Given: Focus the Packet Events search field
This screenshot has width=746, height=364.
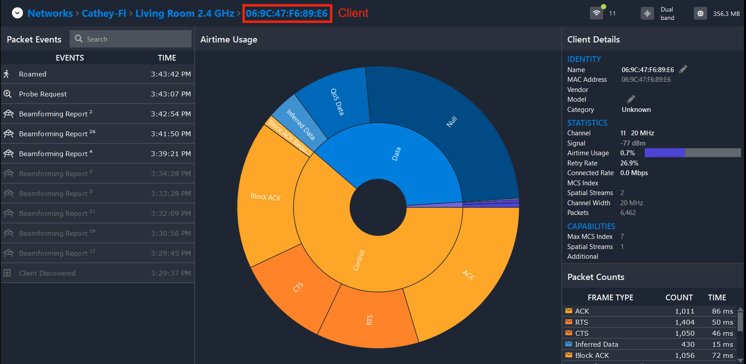Looking at the screenshot, I should click(130, 39).
